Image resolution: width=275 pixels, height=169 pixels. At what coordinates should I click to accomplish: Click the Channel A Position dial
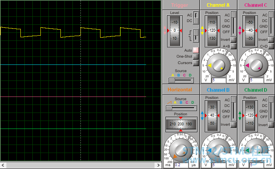coord(212,31)
